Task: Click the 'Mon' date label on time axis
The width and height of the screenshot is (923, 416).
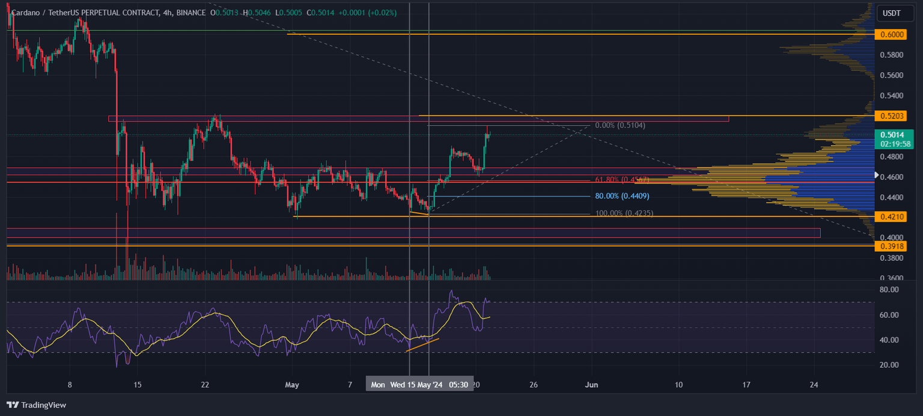Action: pos(377,384)
